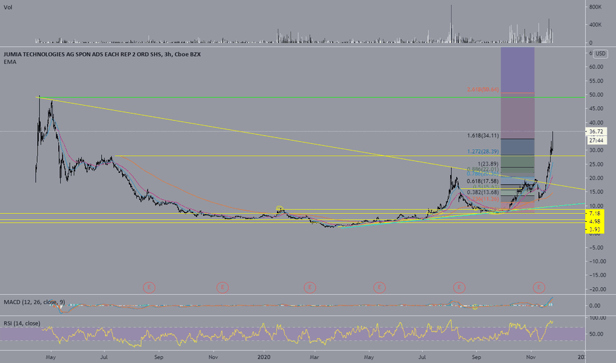The height and width of the screenshot is (363, 616).
Task: Select the 1.272(28.39) Fibonacci level label
Action: pos(483,151)
